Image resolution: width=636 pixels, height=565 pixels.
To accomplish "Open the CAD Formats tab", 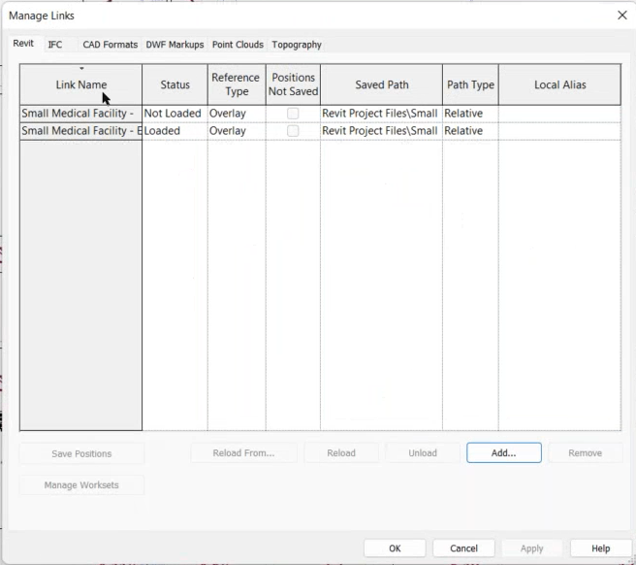I will pos(110,45).
